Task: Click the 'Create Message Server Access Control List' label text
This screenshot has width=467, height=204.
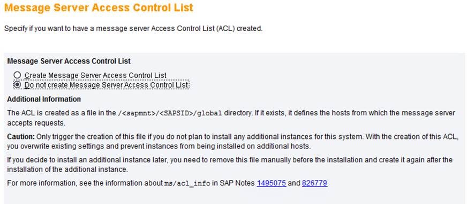Action: (x=95, y=75)
